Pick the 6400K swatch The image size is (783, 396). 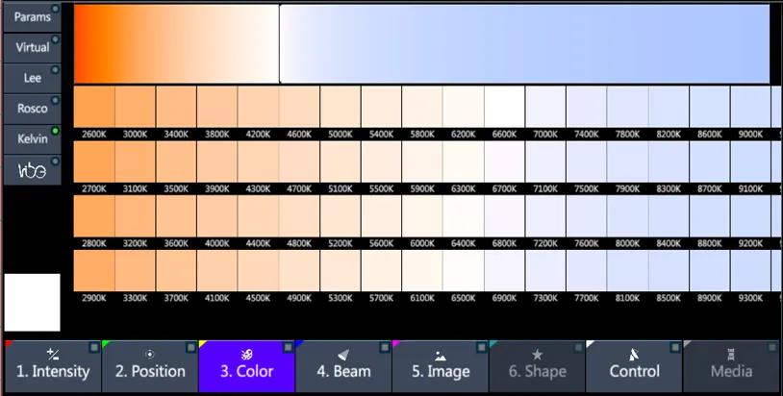pos(463,216)
